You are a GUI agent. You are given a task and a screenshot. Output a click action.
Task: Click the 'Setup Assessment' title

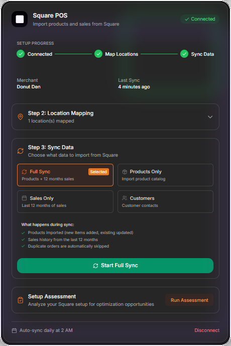[x=52, y=296]
